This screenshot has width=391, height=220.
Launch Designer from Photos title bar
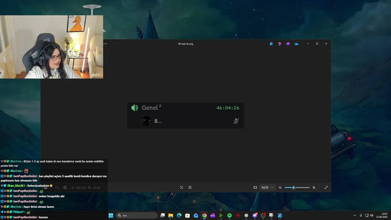click(x=280, y=44)
